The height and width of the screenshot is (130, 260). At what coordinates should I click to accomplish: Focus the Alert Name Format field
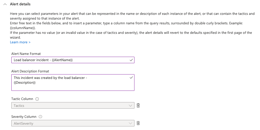coord(73,60)
